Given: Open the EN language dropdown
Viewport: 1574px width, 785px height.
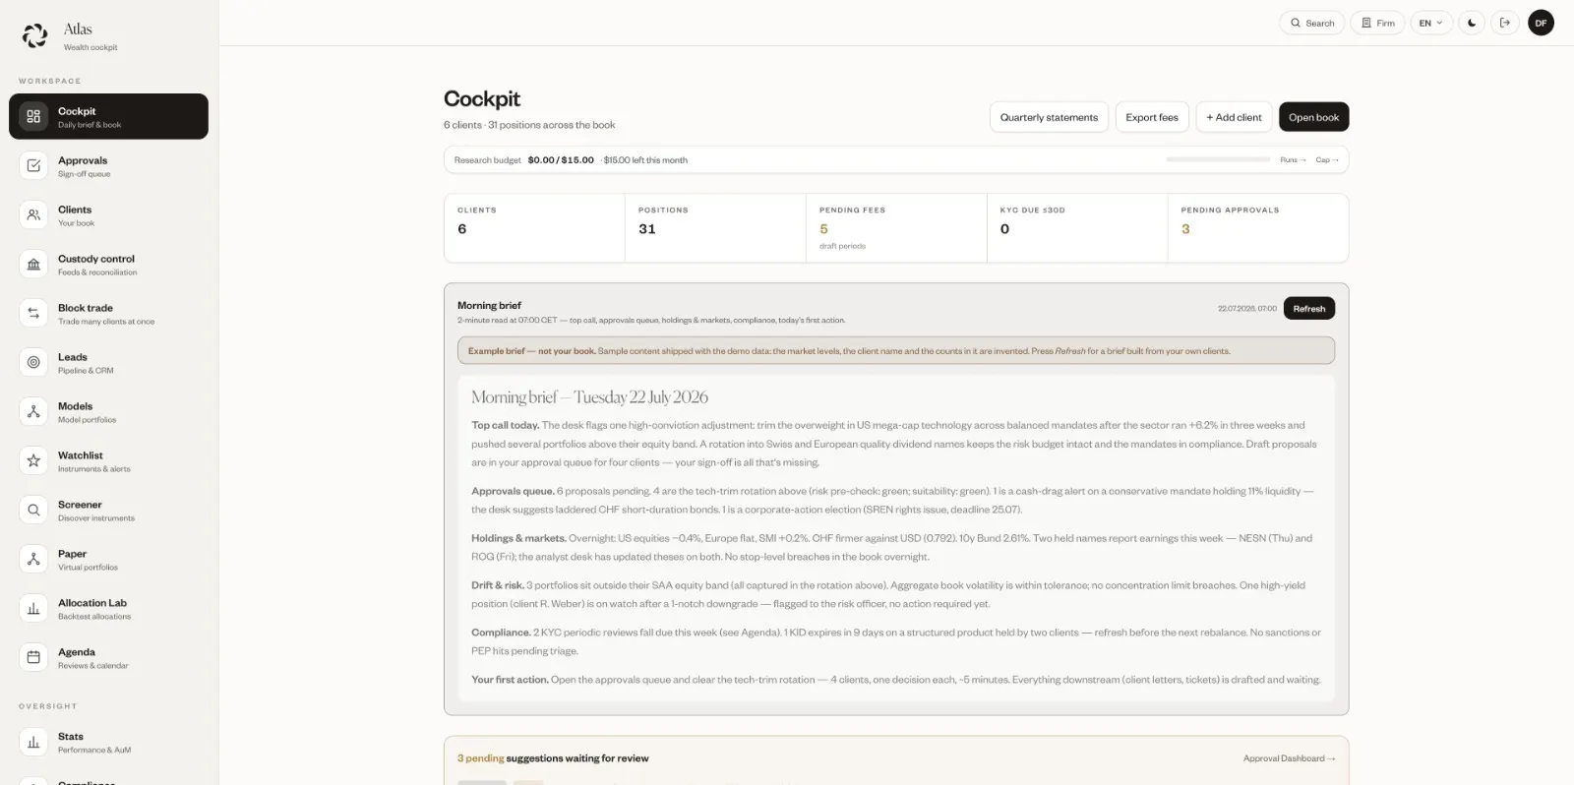Looking at the screenshot, I should coord(1431,23).
